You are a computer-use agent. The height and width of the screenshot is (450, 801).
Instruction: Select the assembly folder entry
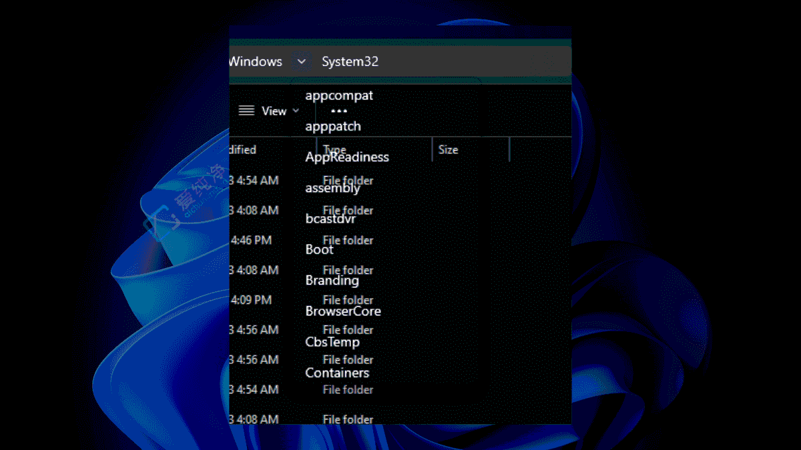(332, 188)
